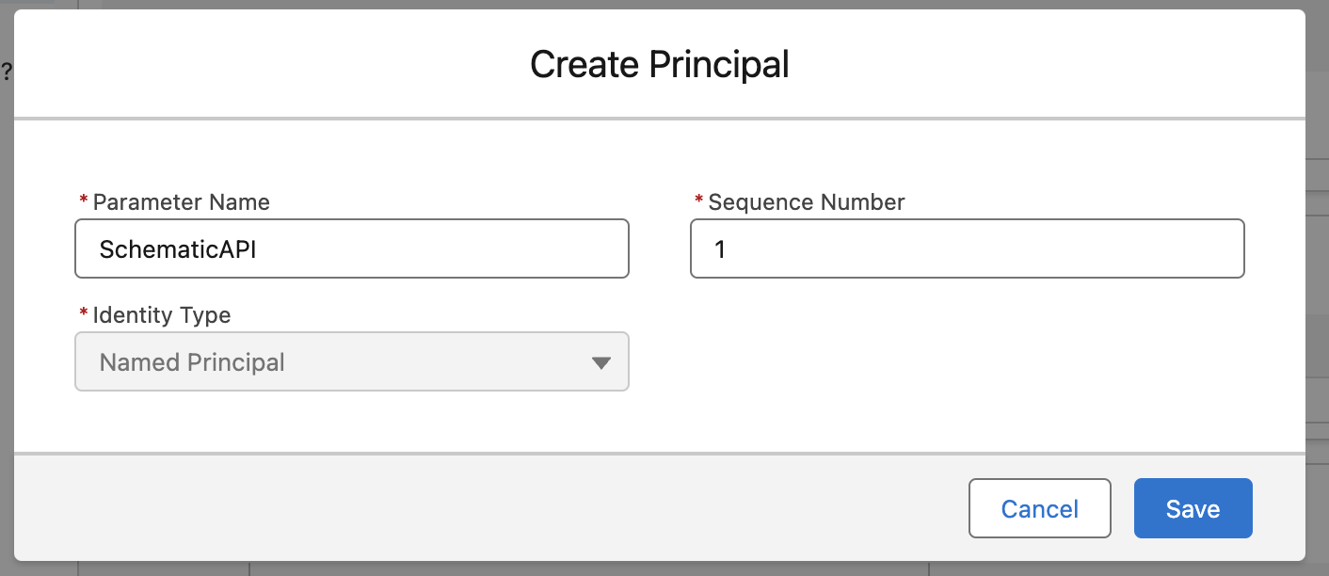
Task: Click the red asterisk beside Parameter Name
Action: pyautogui.click(x=83, y=201)
